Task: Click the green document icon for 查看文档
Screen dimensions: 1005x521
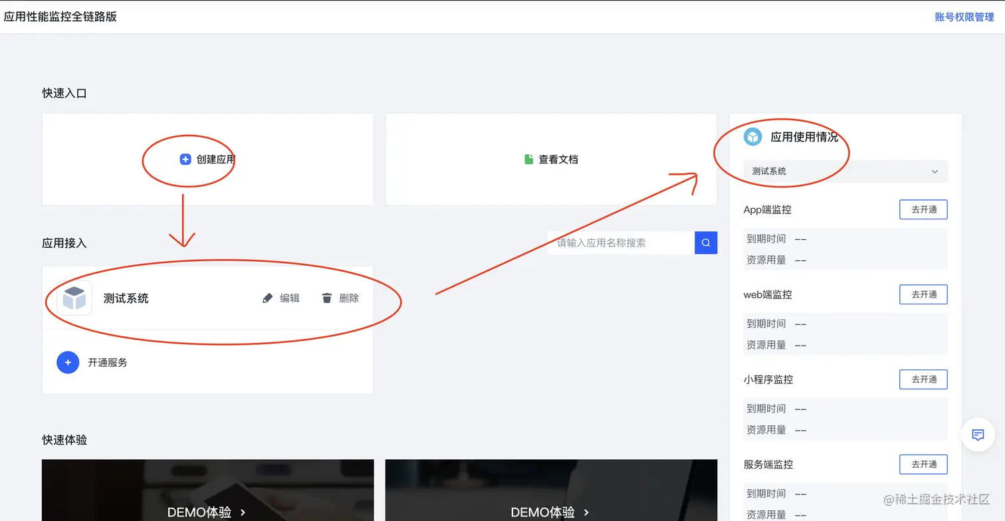Action: click(529, 159)
